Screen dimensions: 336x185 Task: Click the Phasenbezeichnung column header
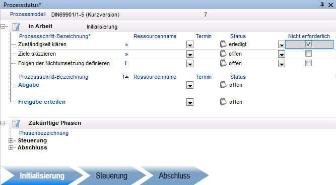tap(44, 133)
